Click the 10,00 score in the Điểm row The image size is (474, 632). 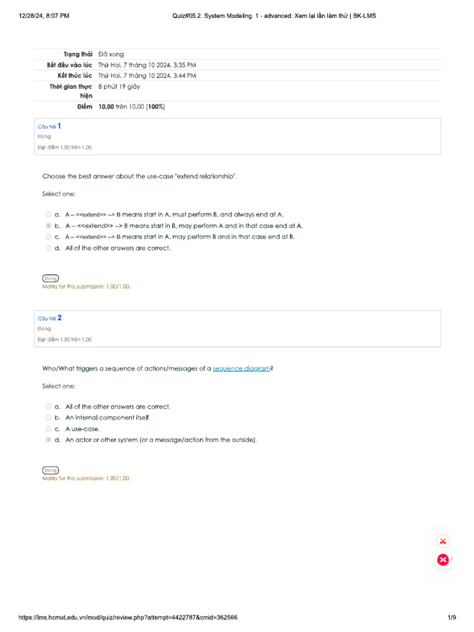[106, 107]
